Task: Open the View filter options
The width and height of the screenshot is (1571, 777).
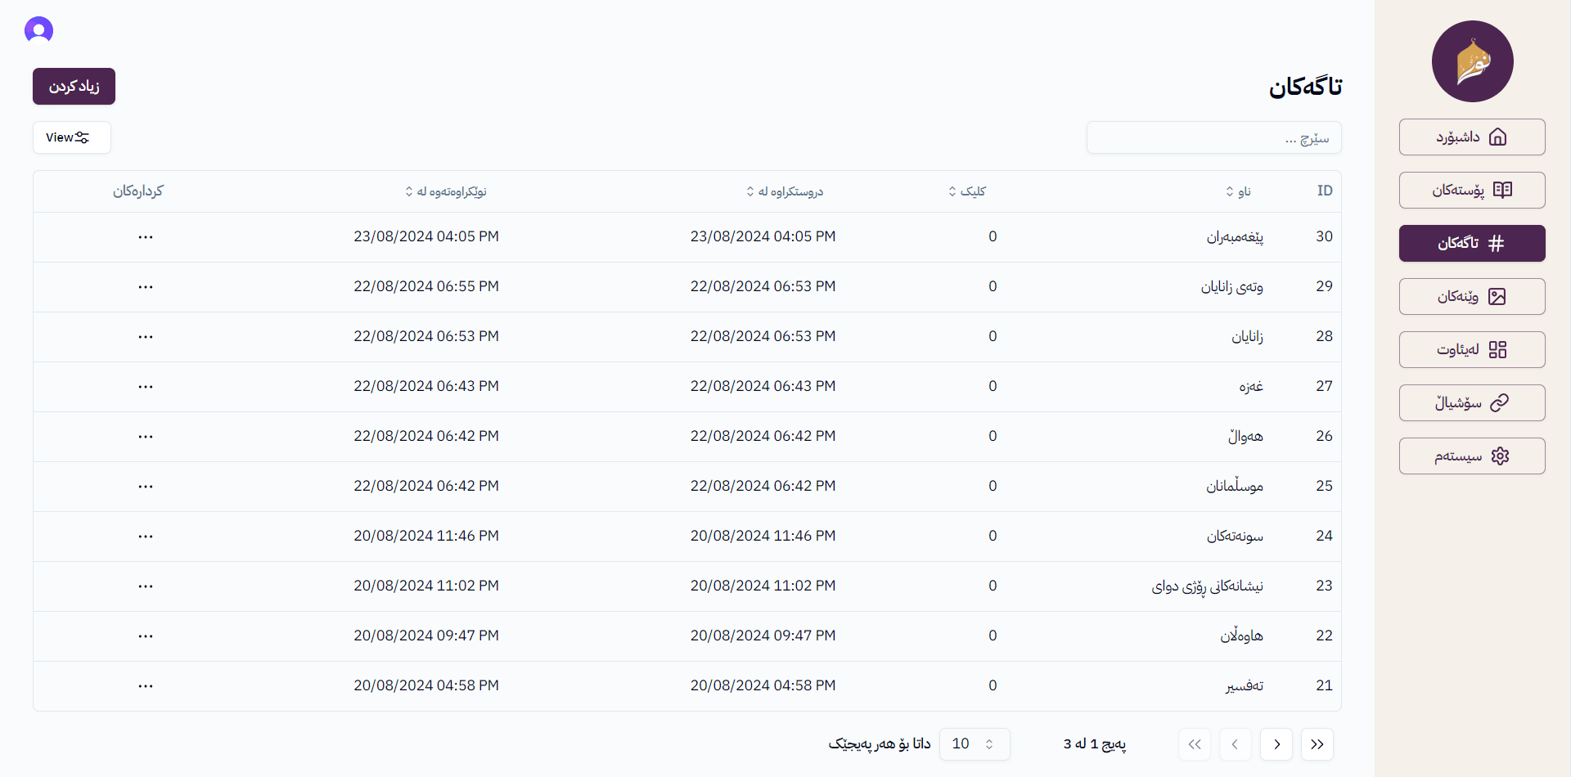Action: click(71, 137)
